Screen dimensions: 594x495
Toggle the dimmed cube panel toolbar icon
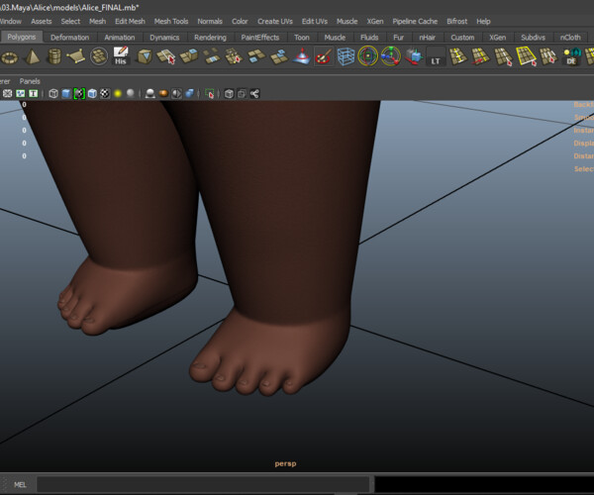(x=242, y=93)
